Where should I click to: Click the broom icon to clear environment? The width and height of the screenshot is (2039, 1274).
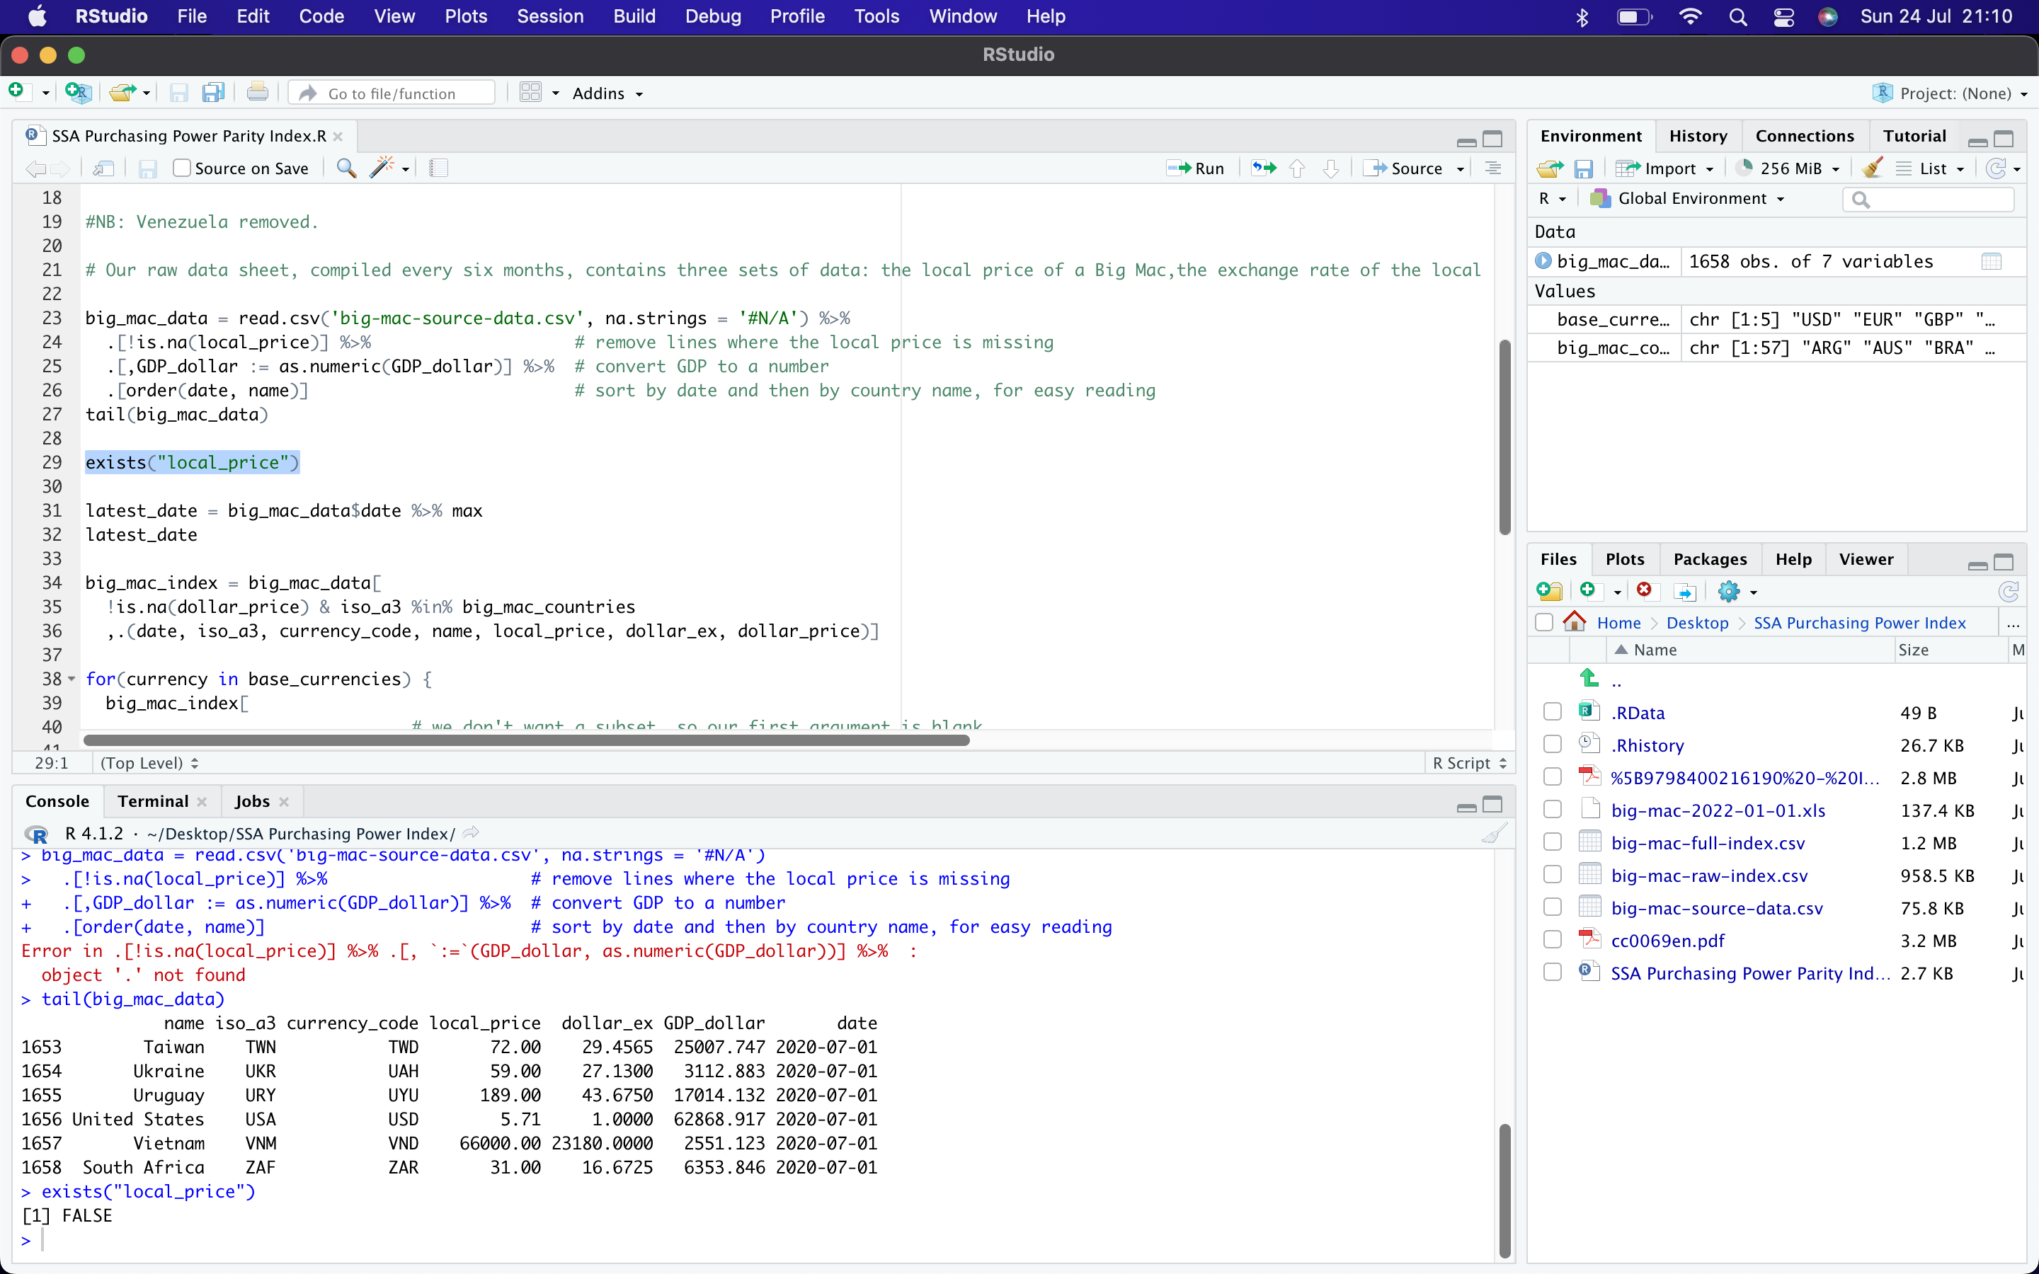1872,168
